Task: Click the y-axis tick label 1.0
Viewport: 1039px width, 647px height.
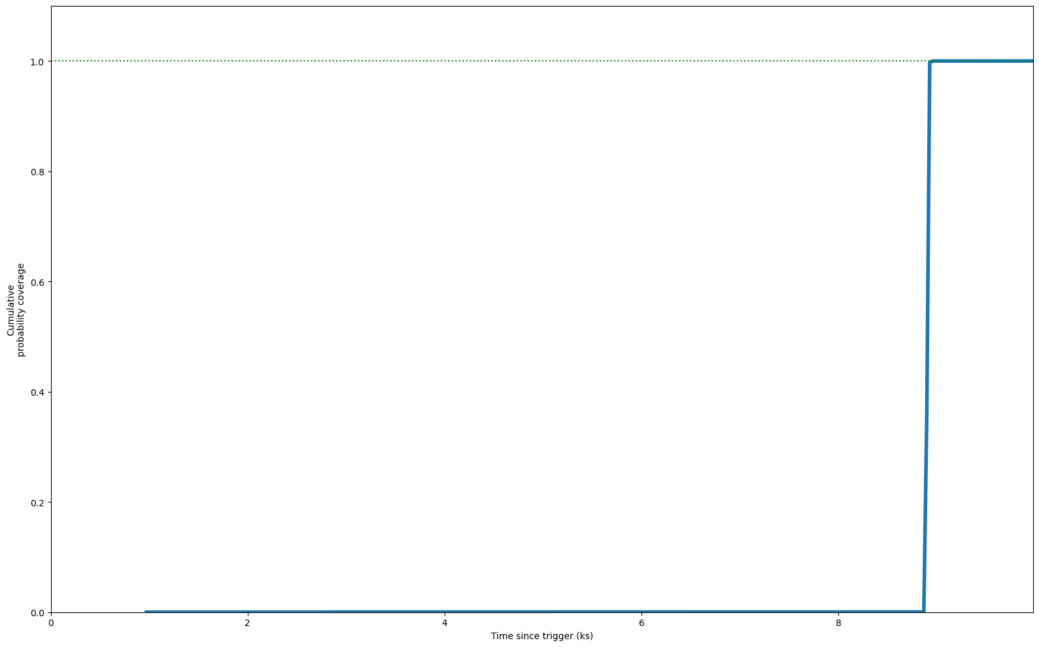Action: click(37, 61)
